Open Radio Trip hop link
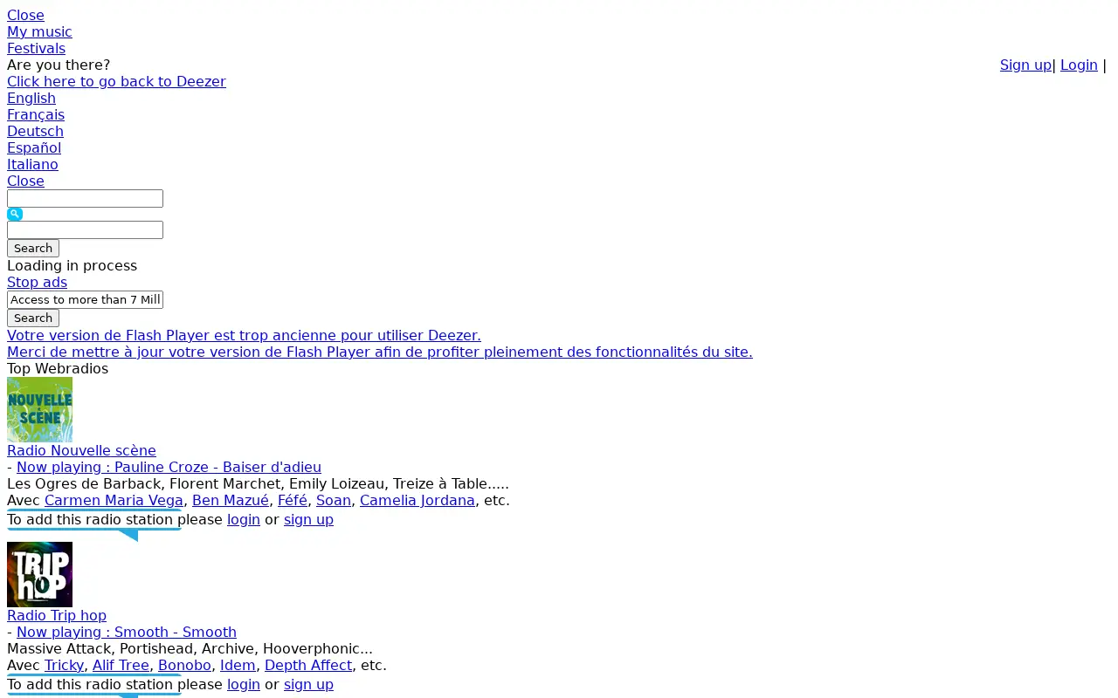This screenshot has width=1118, height=698. (57, 615)
